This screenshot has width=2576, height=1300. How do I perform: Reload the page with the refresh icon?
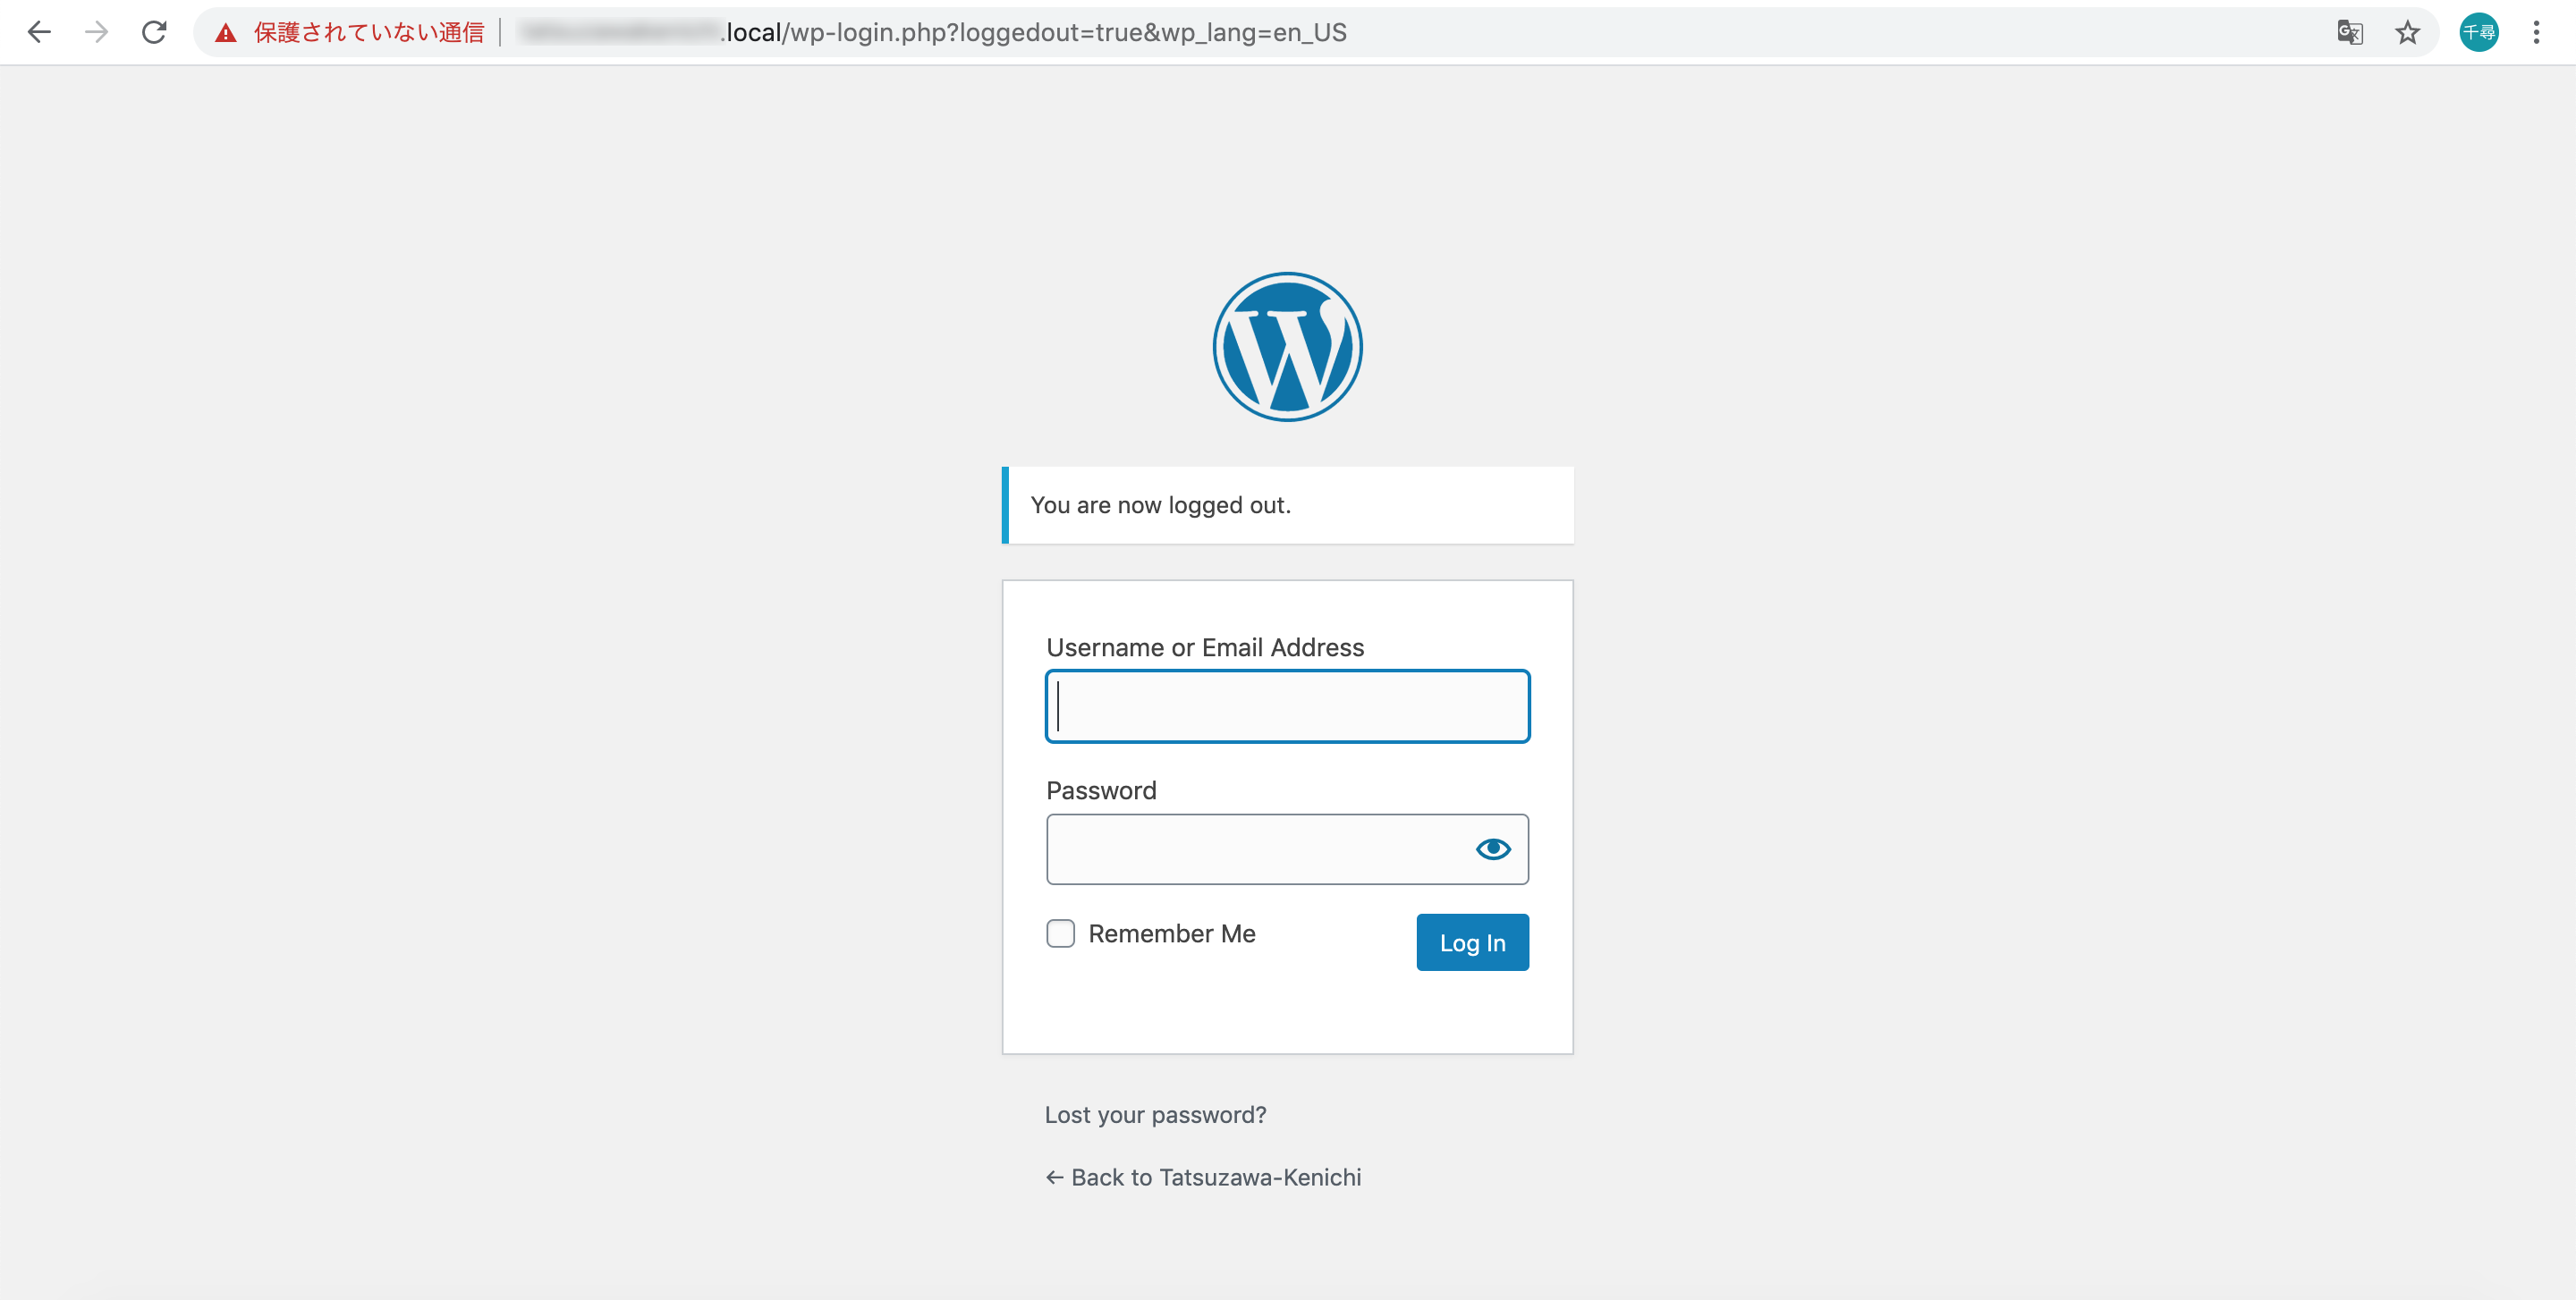pos(154,32)
